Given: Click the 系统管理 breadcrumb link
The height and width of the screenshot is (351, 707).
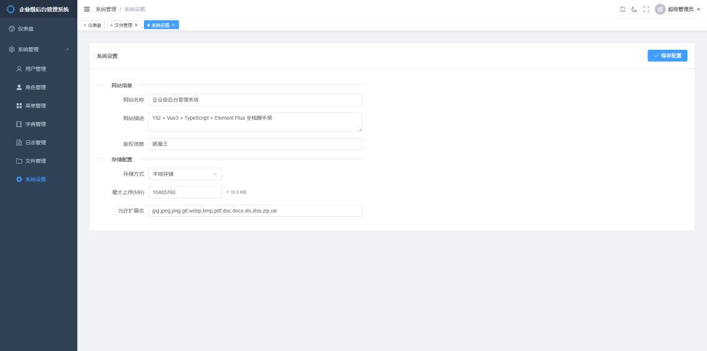Looking at the screenshot, I should coord(106,9).
